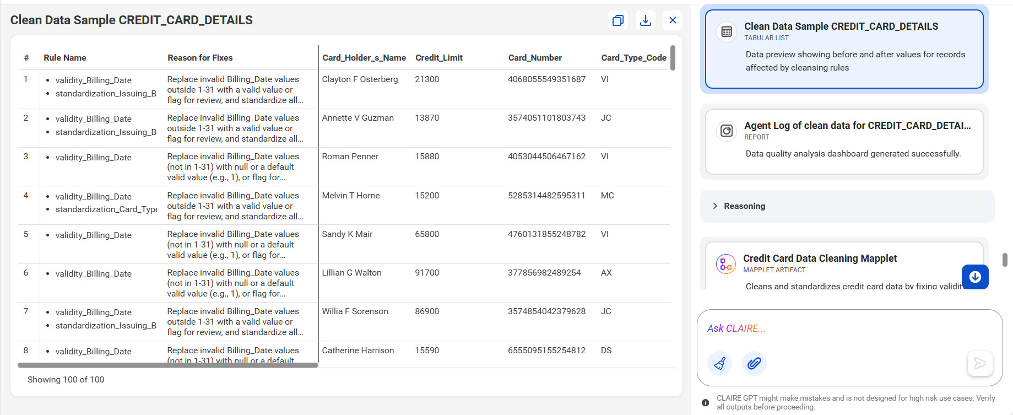Click the Reason for Fixes text in row 3
The height and width of the screenshot is (415, 1013).
[x=233, y=167]
